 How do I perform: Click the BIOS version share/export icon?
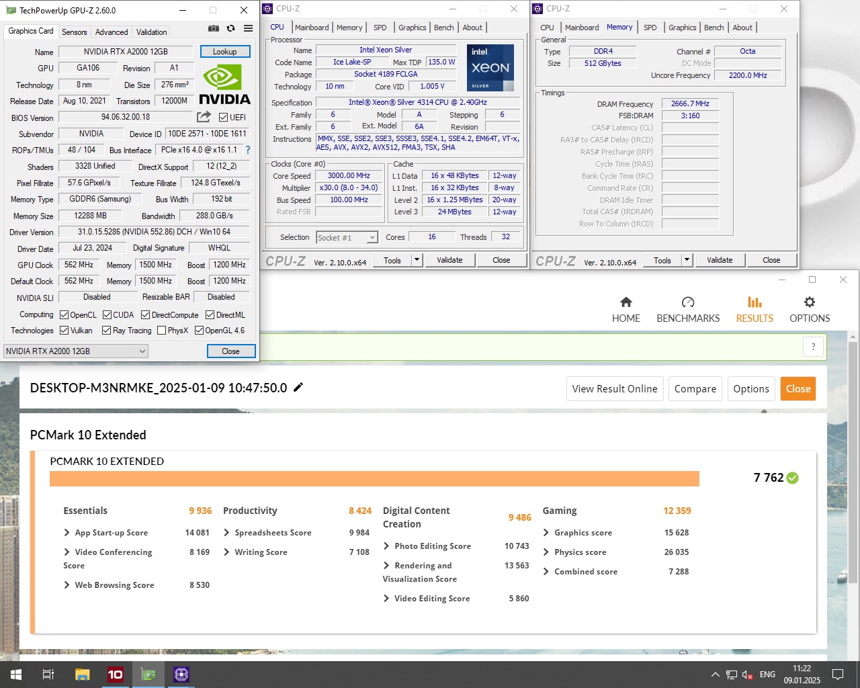pos(204,117)
